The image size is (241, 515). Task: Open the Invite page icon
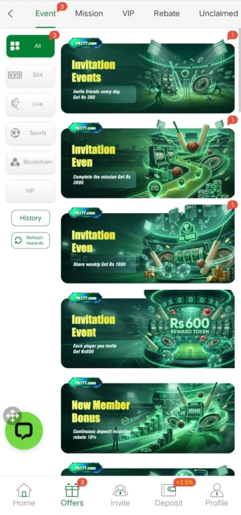120,490
